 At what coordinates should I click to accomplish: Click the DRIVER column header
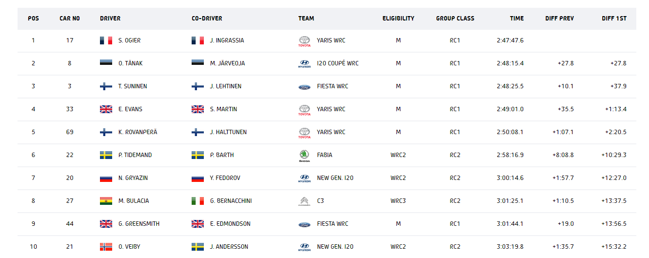click(110, 19)
